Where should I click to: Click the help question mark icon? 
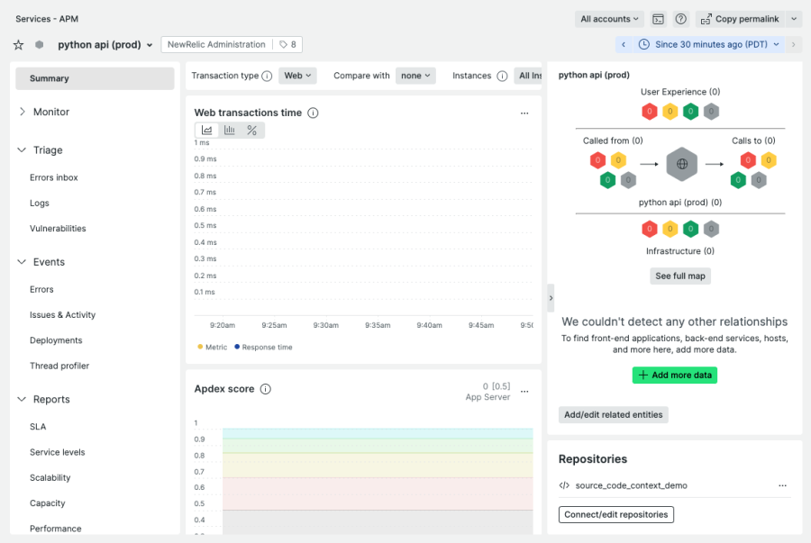click(x=681, y=19)
